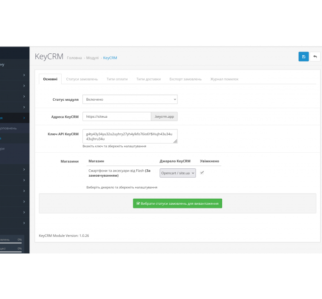Follow the KeyCRM breadcrumb link
Viewport: 322px width, 299px height.
110,58
